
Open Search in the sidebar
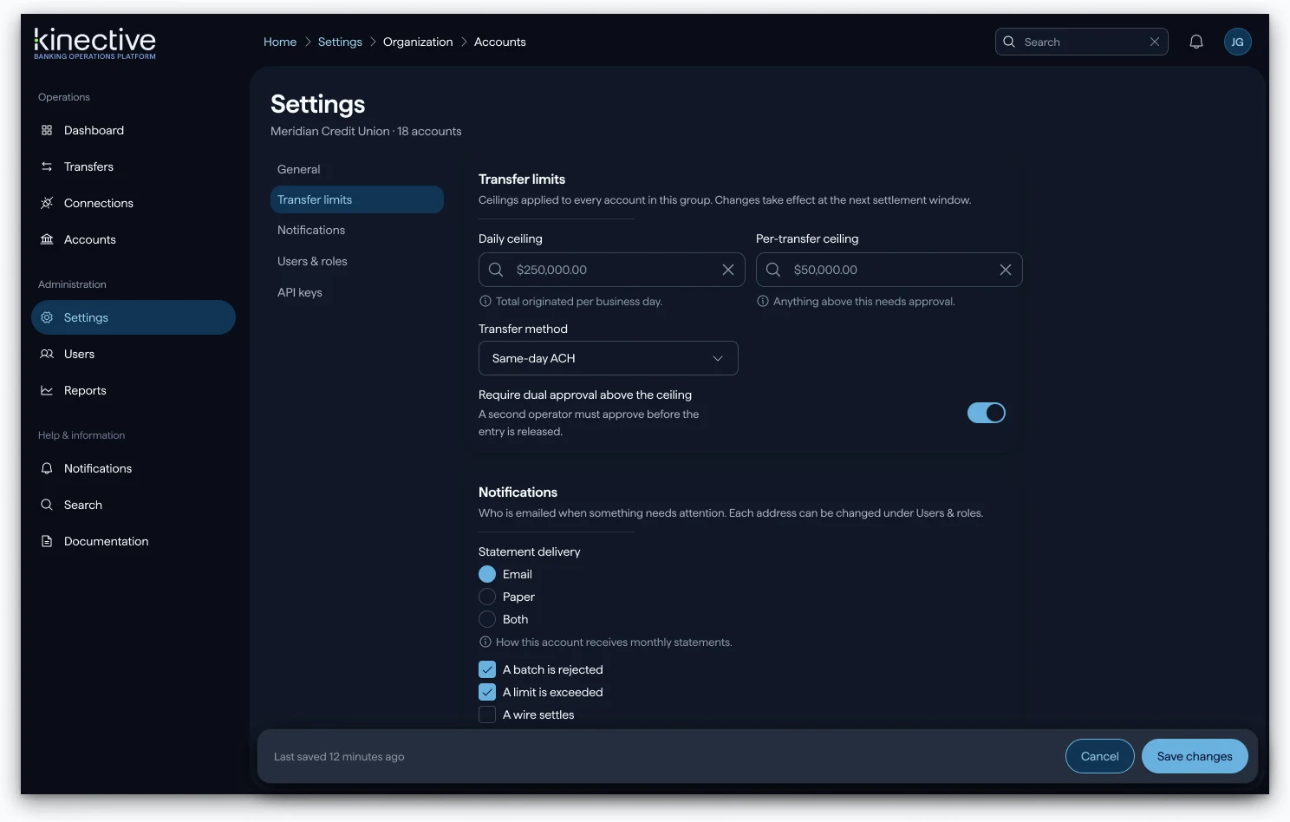pyautogui.click(x=134, y=505)
